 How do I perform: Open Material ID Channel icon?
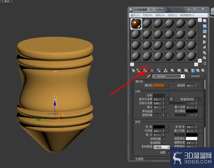point(179,70)
